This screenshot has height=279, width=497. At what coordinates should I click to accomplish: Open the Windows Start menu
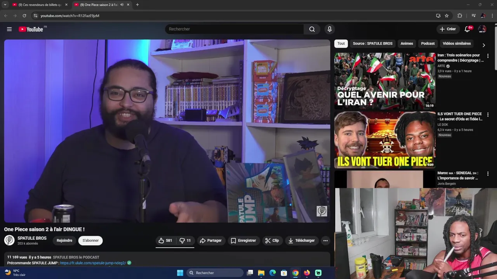coord(180,273)
